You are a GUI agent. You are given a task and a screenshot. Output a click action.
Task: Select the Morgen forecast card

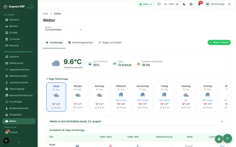click(78, 97)
